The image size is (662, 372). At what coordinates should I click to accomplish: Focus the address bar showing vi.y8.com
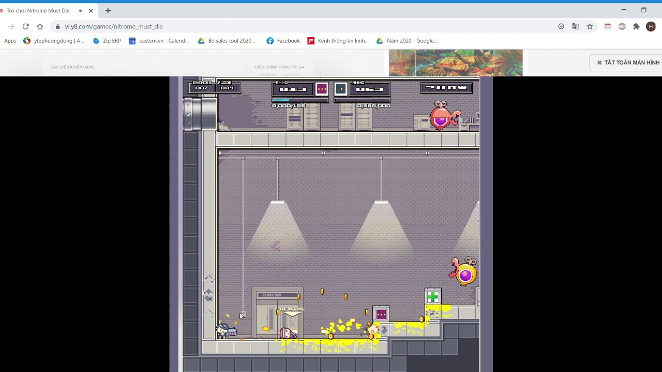click(x=305, y=26)
